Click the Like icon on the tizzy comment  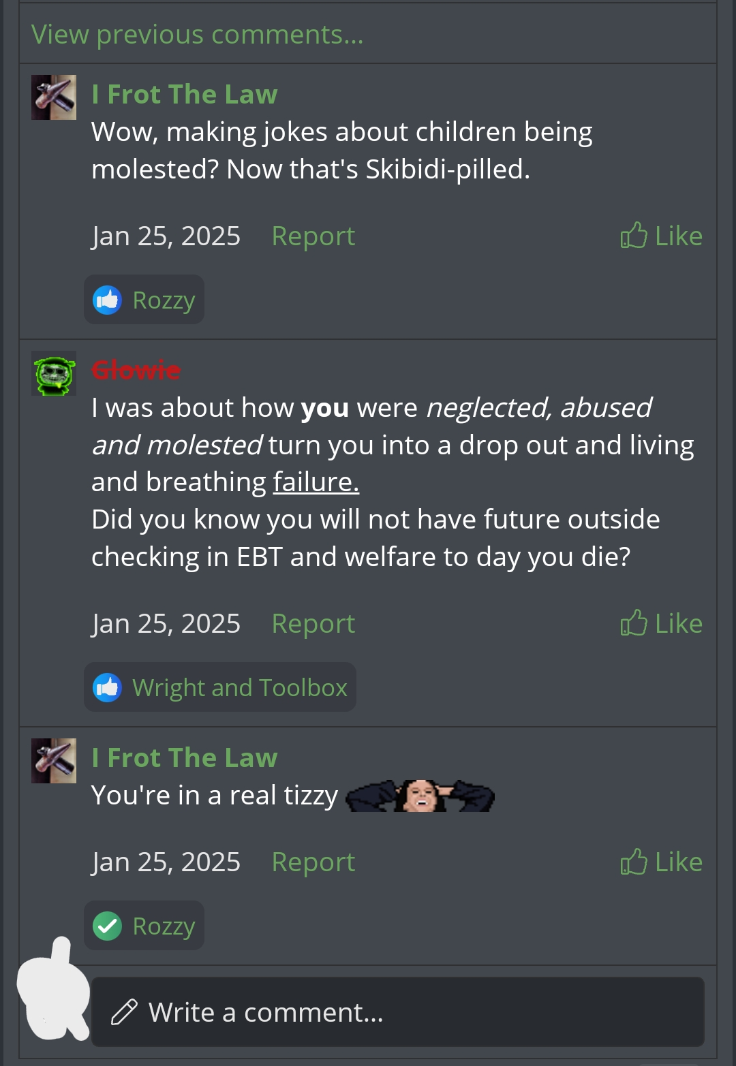click(x=634, y=861)
